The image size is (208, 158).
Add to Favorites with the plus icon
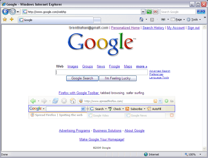(x=12, y=19)
